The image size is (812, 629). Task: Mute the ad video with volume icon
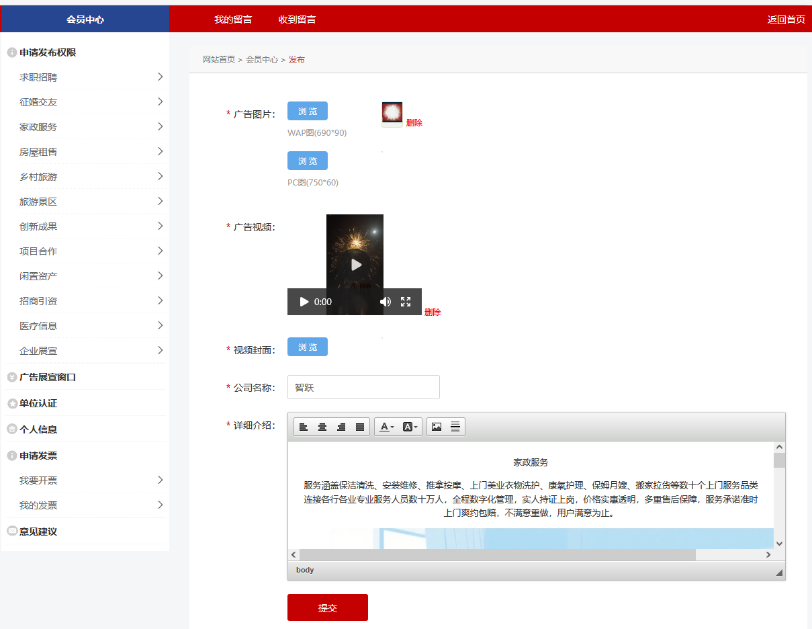click(x=385, y=302)
